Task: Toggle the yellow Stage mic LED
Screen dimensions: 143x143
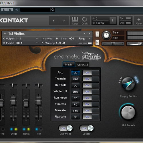Action: pos(16,129)
